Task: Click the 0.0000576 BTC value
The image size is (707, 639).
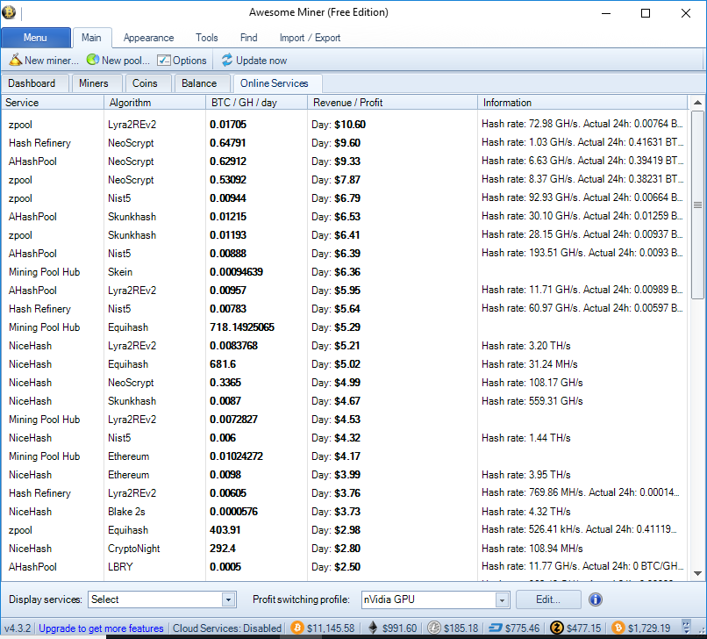Action: (x=234, y=512)
